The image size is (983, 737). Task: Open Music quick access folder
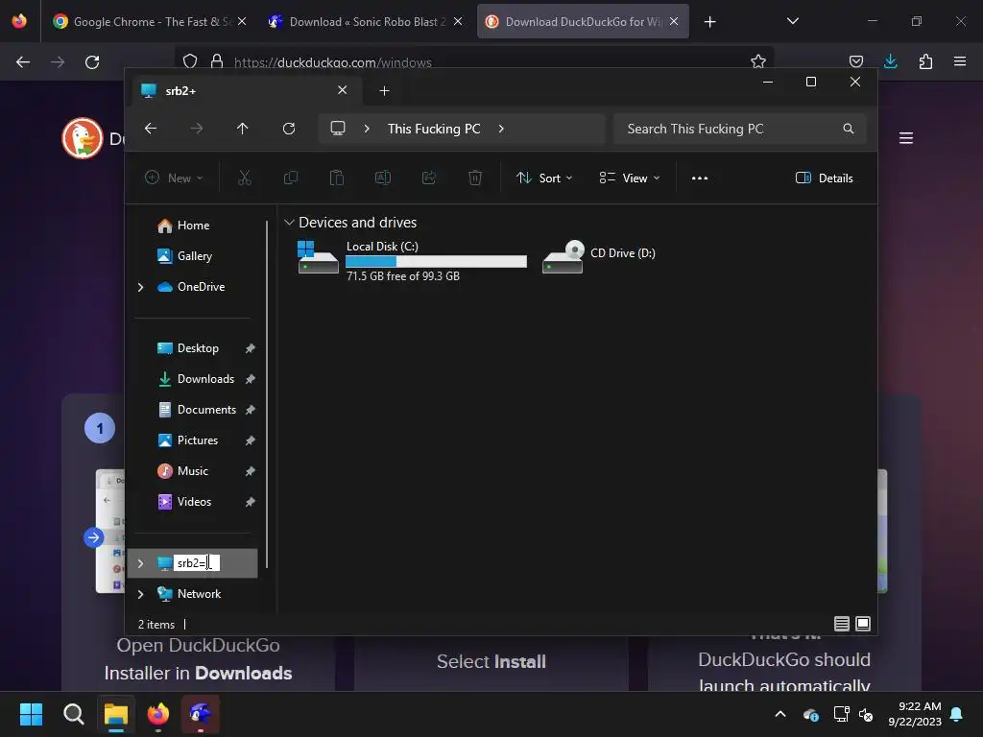(192, 471)
